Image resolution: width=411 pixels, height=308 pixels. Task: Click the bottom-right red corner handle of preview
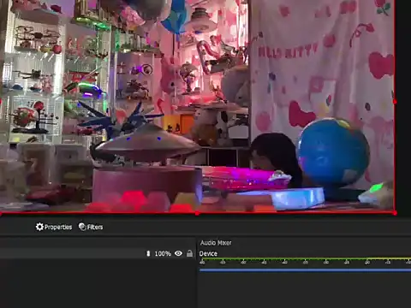coord(395,213)
